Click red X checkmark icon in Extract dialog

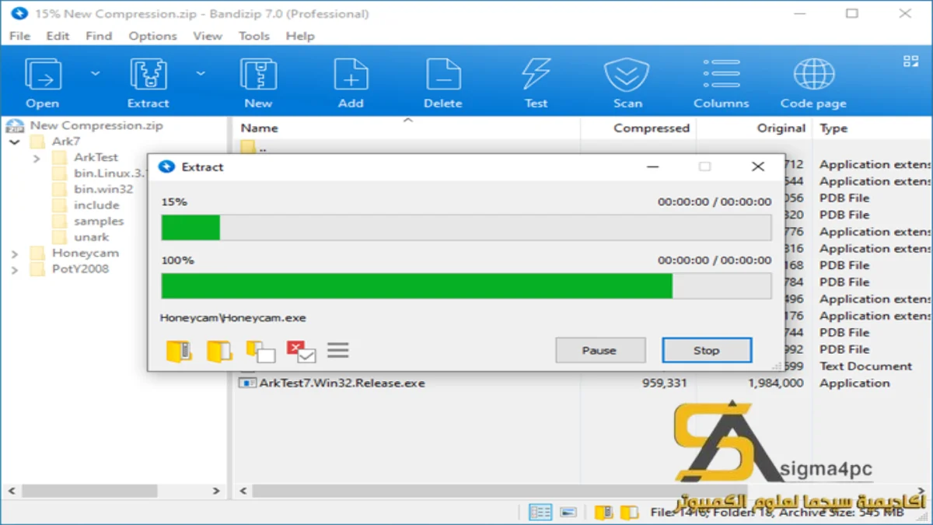pos(301,352)
